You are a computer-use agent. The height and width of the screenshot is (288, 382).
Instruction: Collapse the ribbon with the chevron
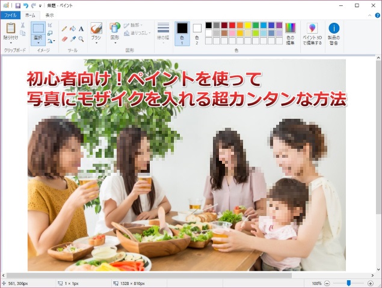369,16
